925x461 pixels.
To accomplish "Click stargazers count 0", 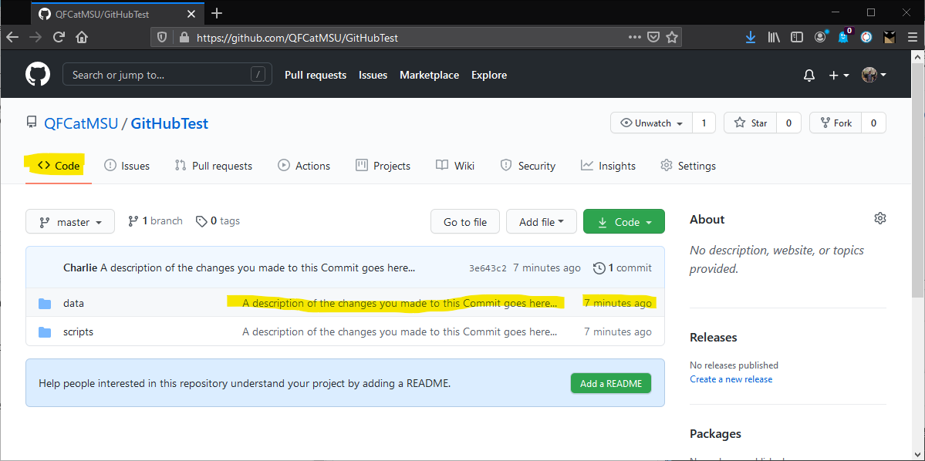I will pyautogui.click(x=788, y=123).
